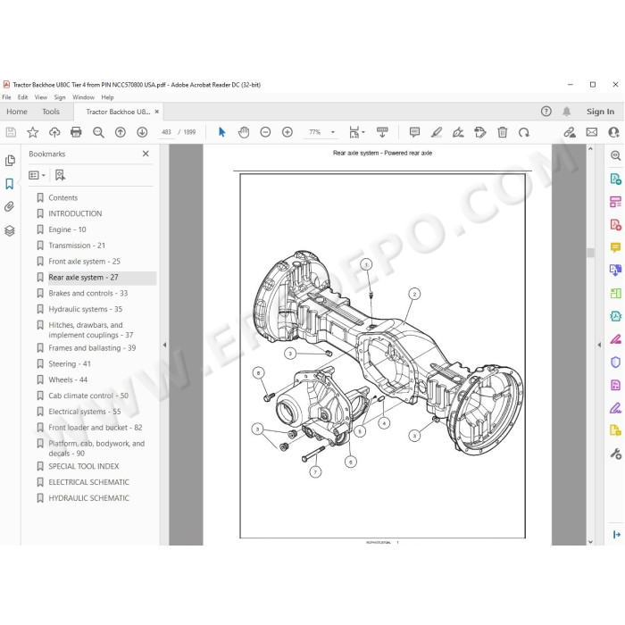The width and height of the screenshot is (625, 625).
Task: Collapse the left navigation pane arrow
Action: [x=164, y=345]
